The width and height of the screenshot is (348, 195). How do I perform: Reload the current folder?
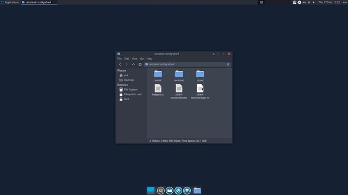click(228, 64)
